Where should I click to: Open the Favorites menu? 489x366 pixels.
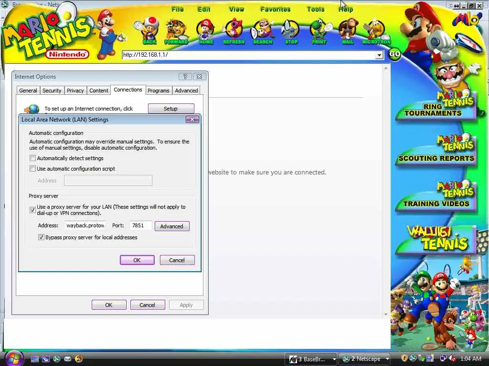[x=276, y=10]
